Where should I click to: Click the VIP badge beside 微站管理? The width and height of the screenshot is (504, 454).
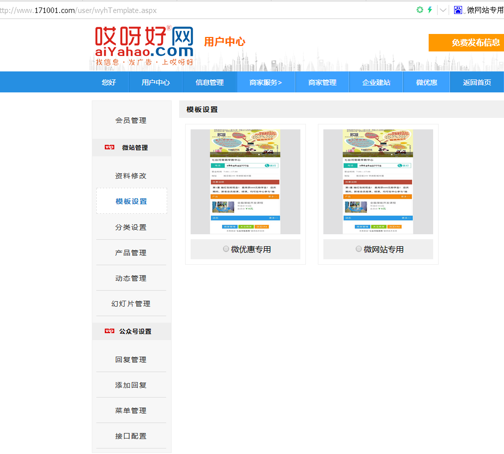pyautogui.click(x=109, y=147)
